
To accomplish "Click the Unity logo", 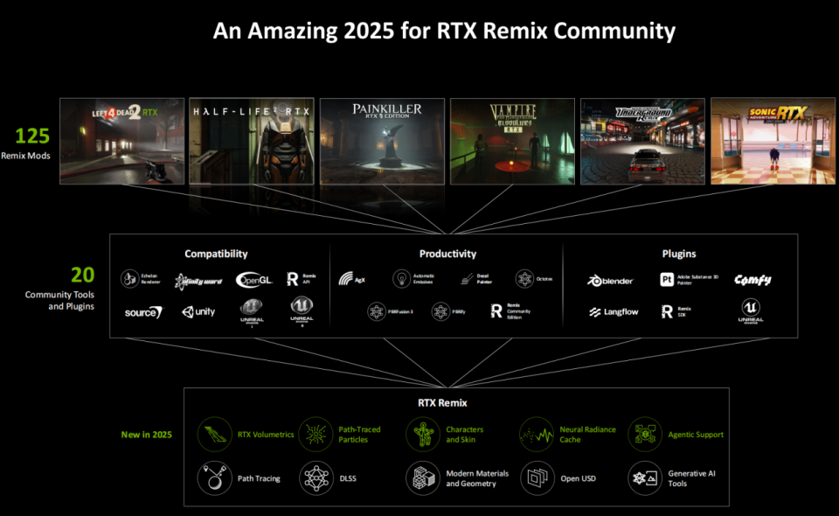I will pyautogui.click(x=198, y=311).
